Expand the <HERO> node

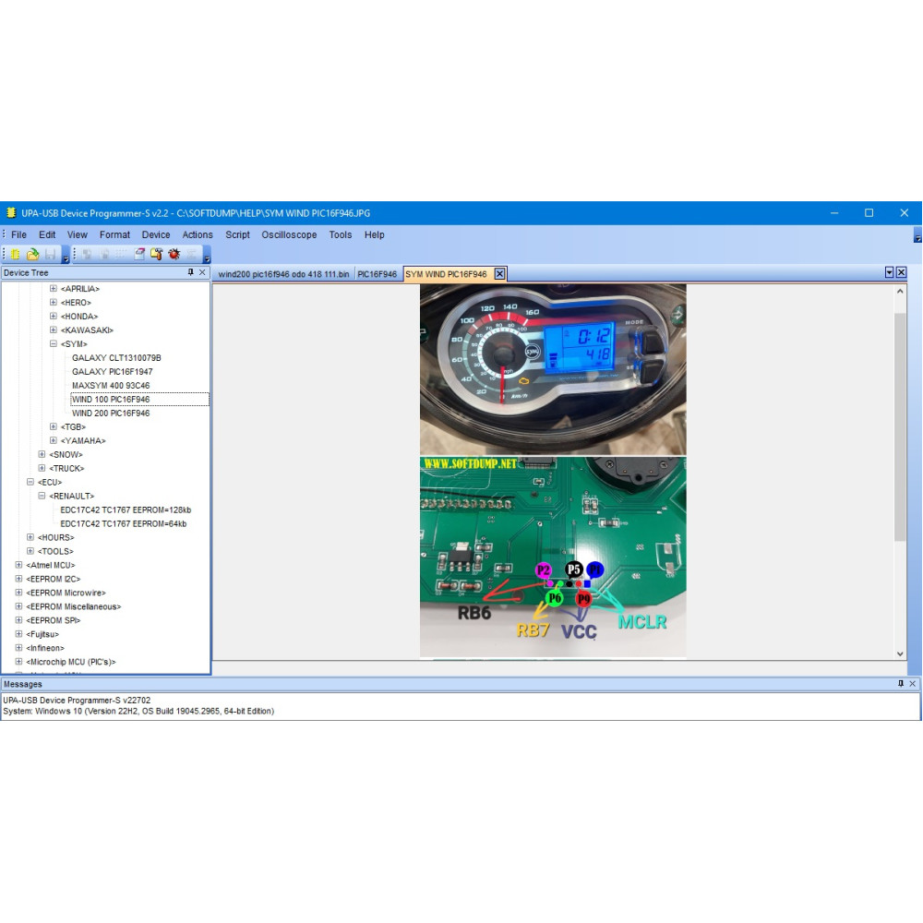pos(53,303)
